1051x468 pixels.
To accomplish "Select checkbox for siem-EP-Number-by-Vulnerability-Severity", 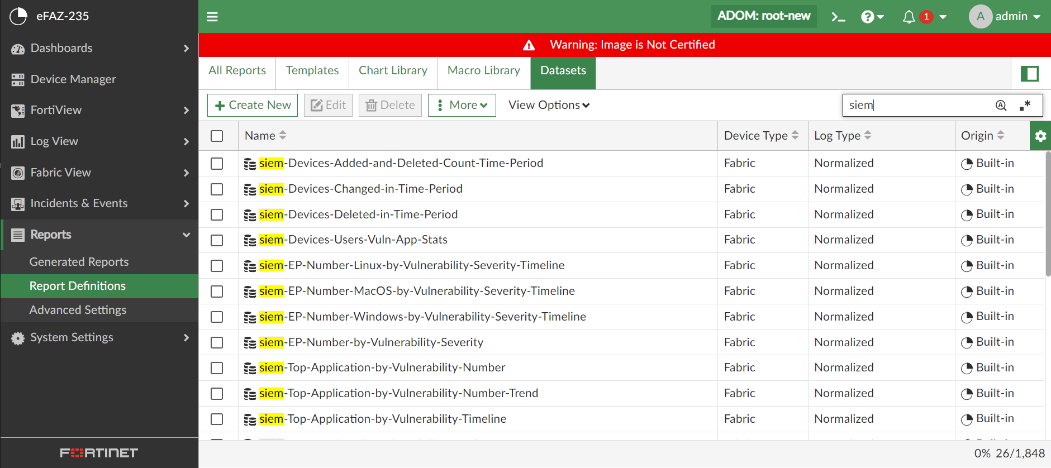I will [217, 343].
